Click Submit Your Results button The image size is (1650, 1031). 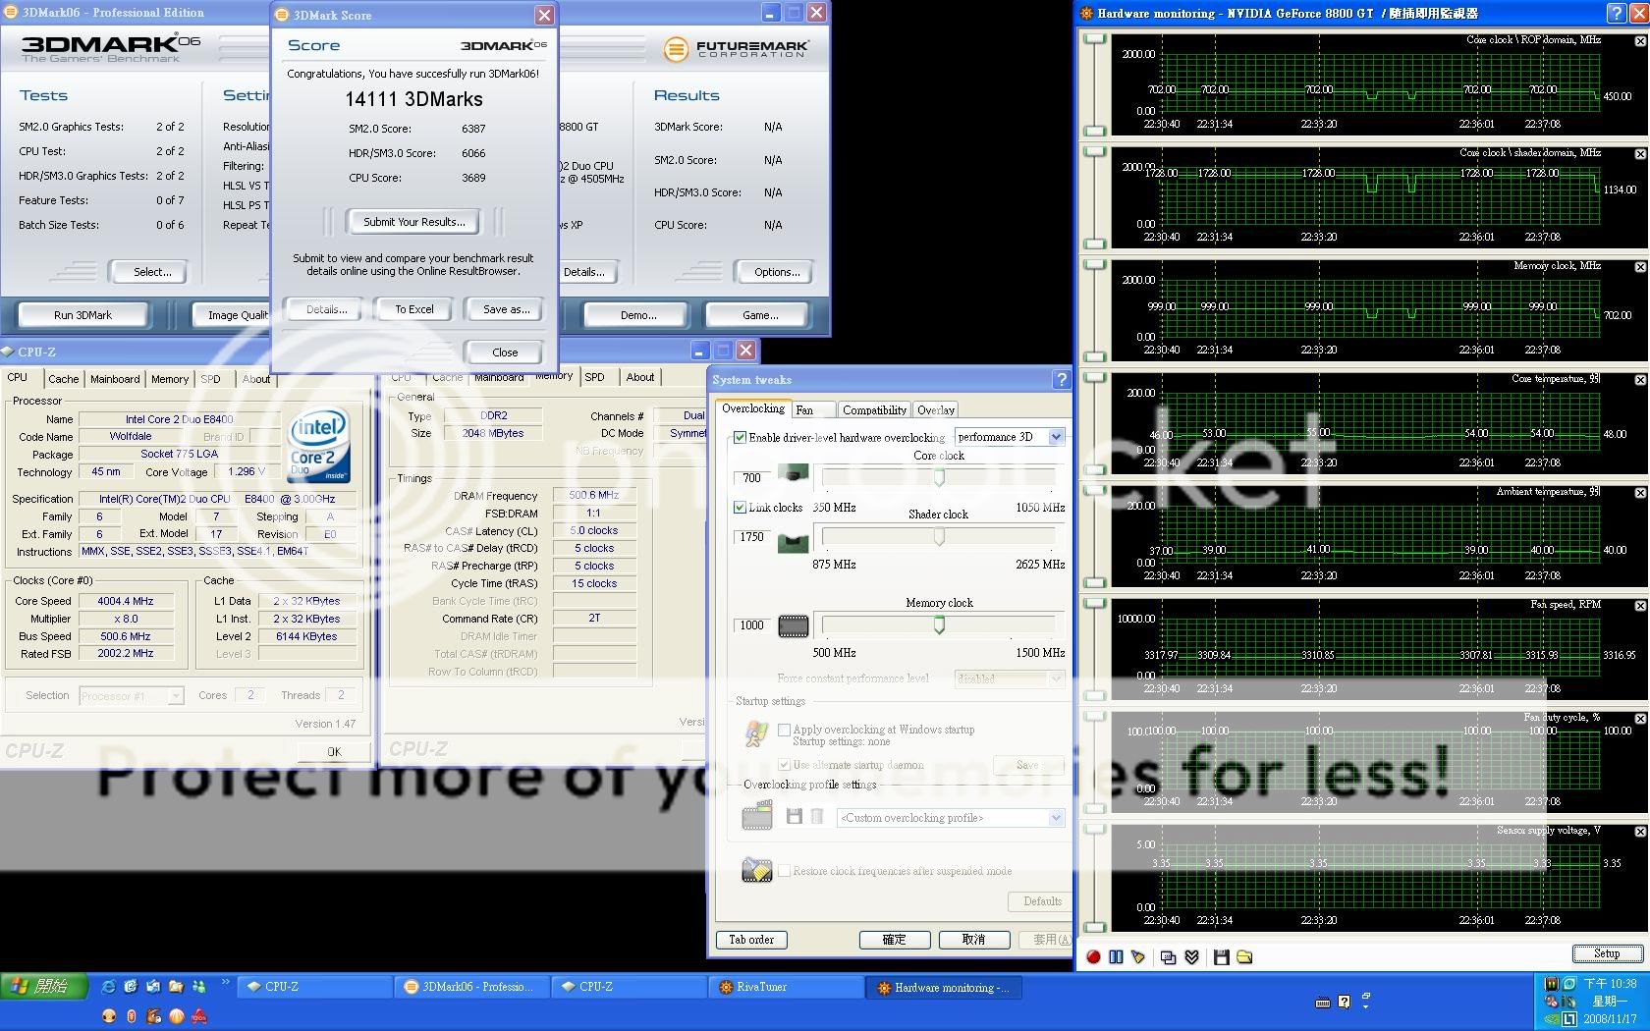413,222
